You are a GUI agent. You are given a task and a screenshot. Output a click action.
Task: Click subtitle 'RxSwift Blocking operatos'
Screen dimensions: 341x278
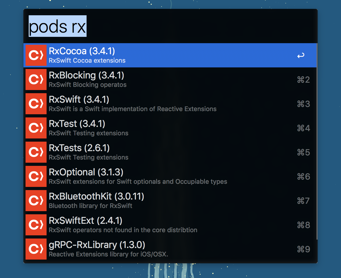click(x=88, y=85)
